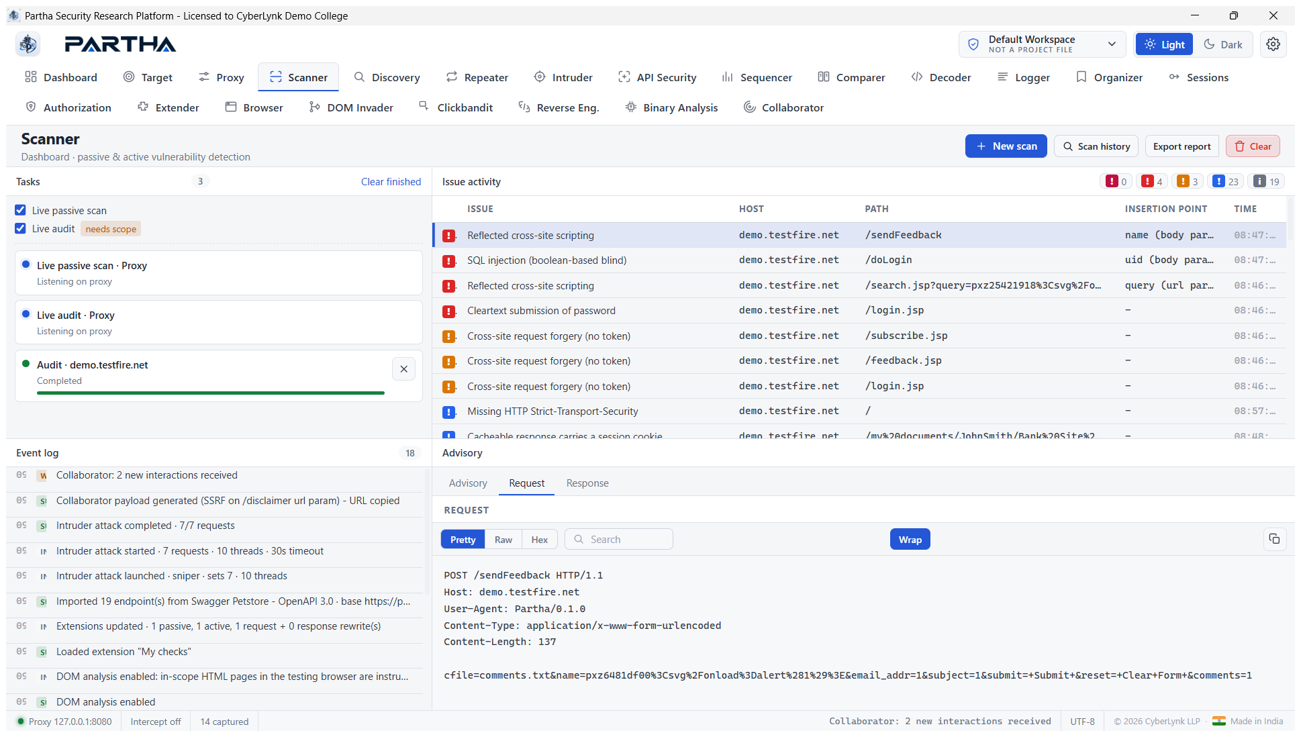The width and height of the screenshot is (1301, 737).
Task: Sort by INSERTION POINT column header
Action: pos(1165,209)
